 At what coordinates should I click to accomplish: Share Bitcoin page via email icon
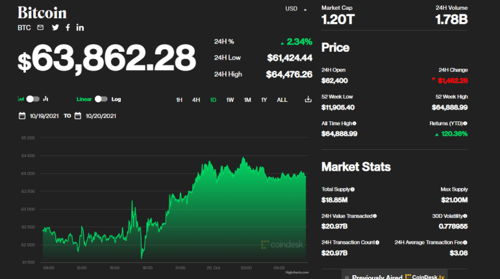[41, 27]
